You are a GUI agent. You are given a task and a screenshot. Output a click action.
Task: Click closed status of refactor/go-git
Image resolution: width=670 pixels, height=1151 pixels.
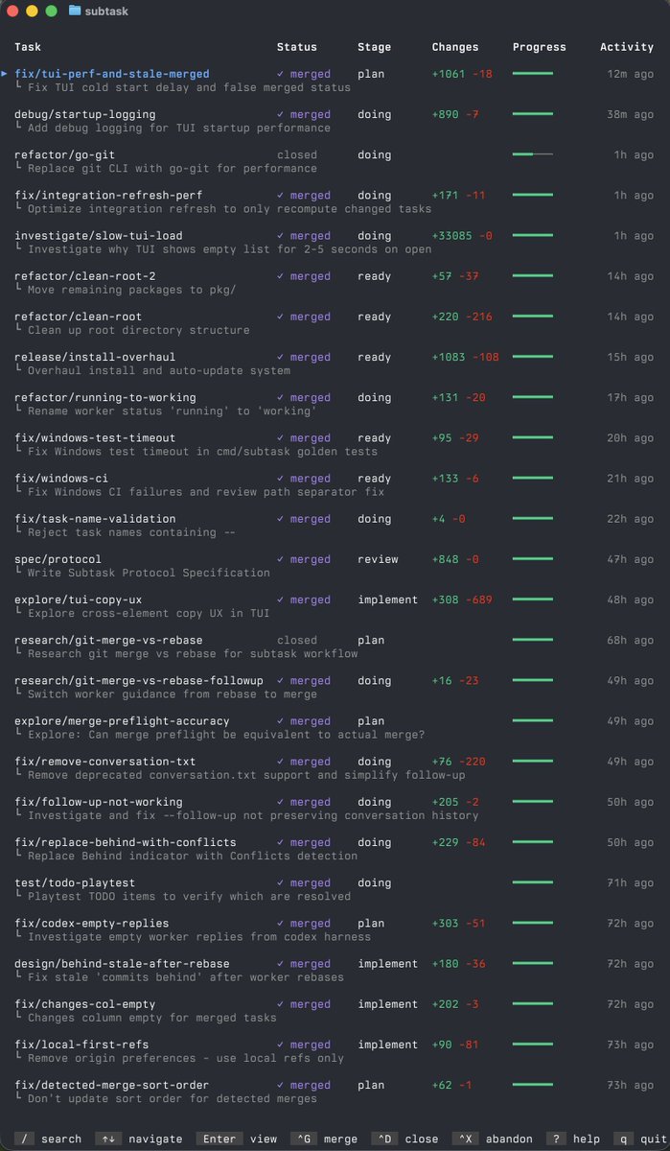pos(297,154)
